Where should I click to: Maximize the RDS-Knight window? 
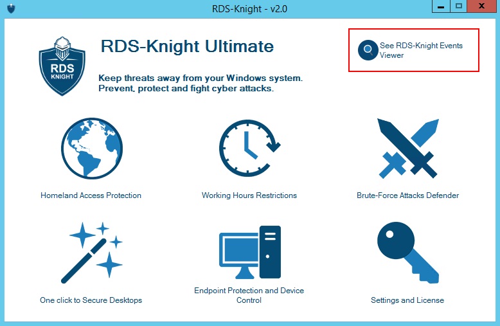tap(458, 6)
